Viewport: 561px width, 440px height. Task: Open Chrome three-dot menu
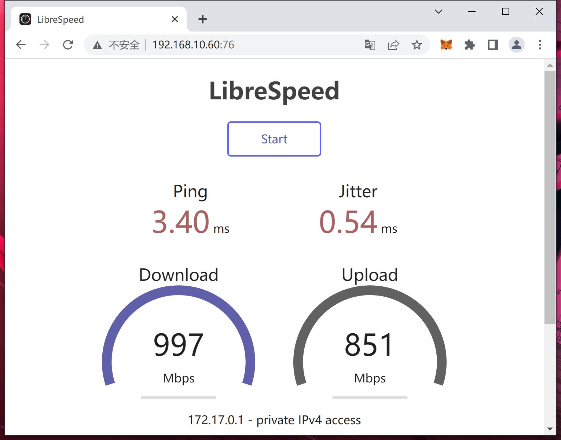click(540, 45)
